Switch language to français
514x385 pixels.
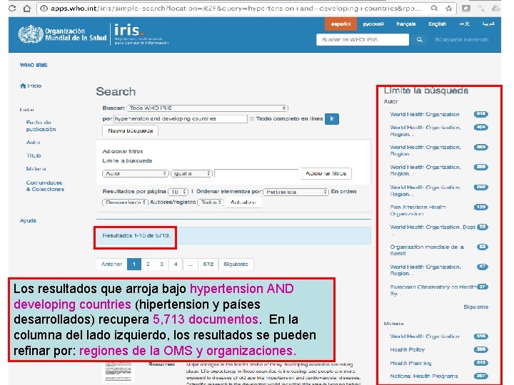tap(405, 24)
